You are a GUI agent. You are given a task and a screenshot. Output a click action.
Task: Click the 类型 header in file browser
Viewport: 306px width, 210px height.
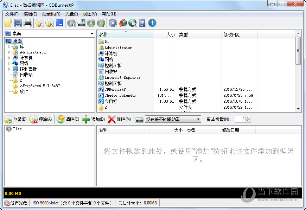(199, 34)
